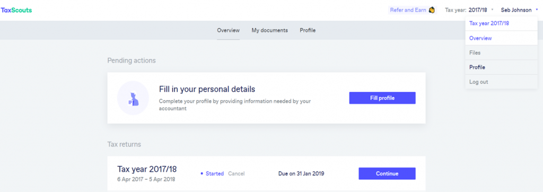
Task: Click Continue for tax year 2017/18
Action: pos(387,173)
